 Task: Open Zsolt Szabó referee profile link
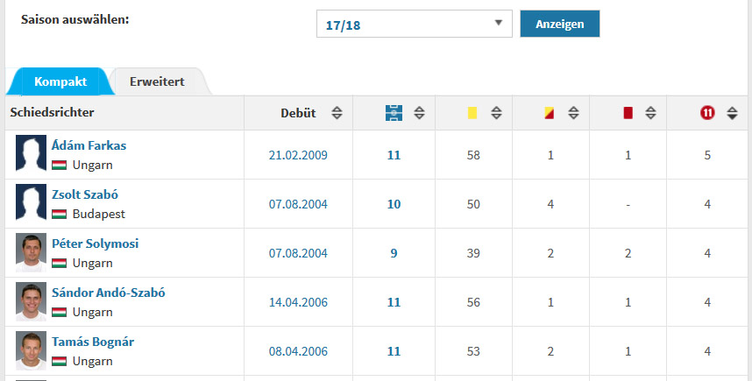[85, 194]
